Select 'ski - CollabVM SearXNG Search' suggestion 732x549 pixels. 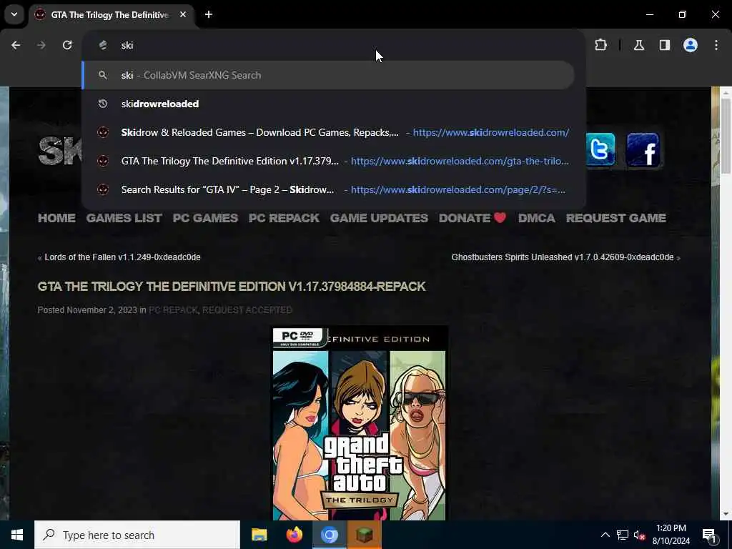328,75
